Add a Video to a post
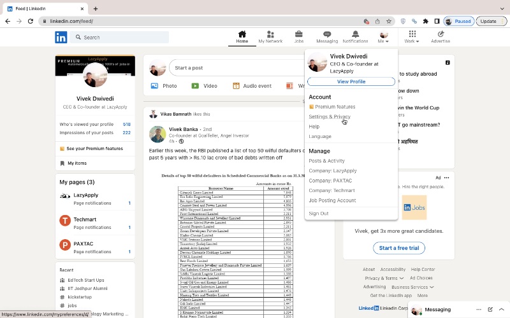Screen dimensions: 510x318 204,86
